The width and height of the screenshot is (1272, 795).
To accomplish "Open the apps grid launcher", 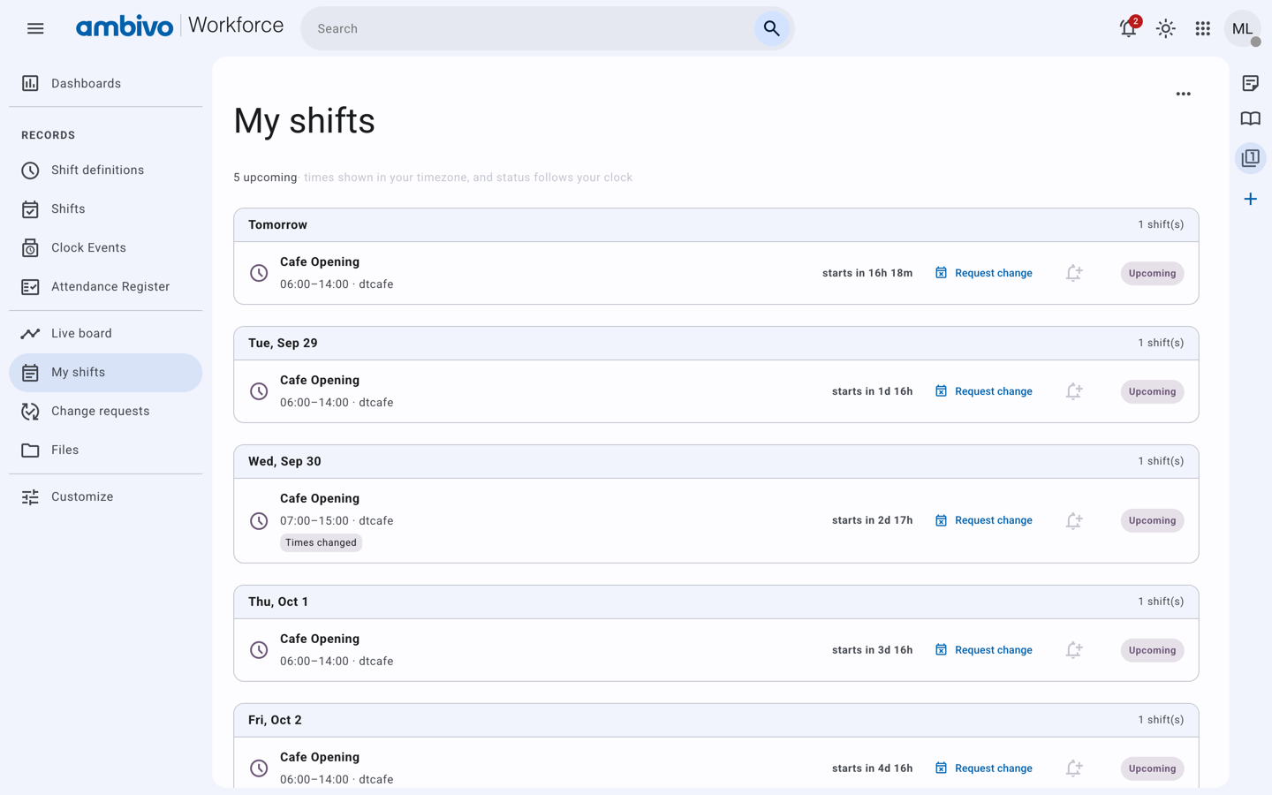I will coord(1203,28).
